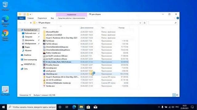Viewport: 197px width, 110px height.
Task: Select uTorrent.v3.5.4.44520 folder name
Action: pyautogui.click(x=54, y=35)
